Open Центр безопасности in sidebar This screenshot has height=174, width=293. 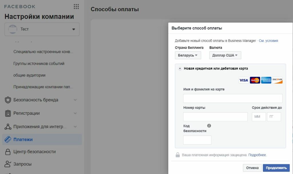pos(35,152)
